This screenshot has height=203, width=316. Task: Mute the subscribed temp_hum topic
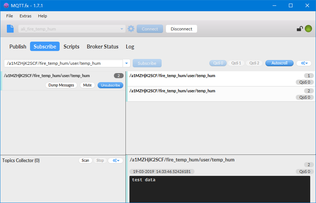pyautogui.click(x=87, y=85)
